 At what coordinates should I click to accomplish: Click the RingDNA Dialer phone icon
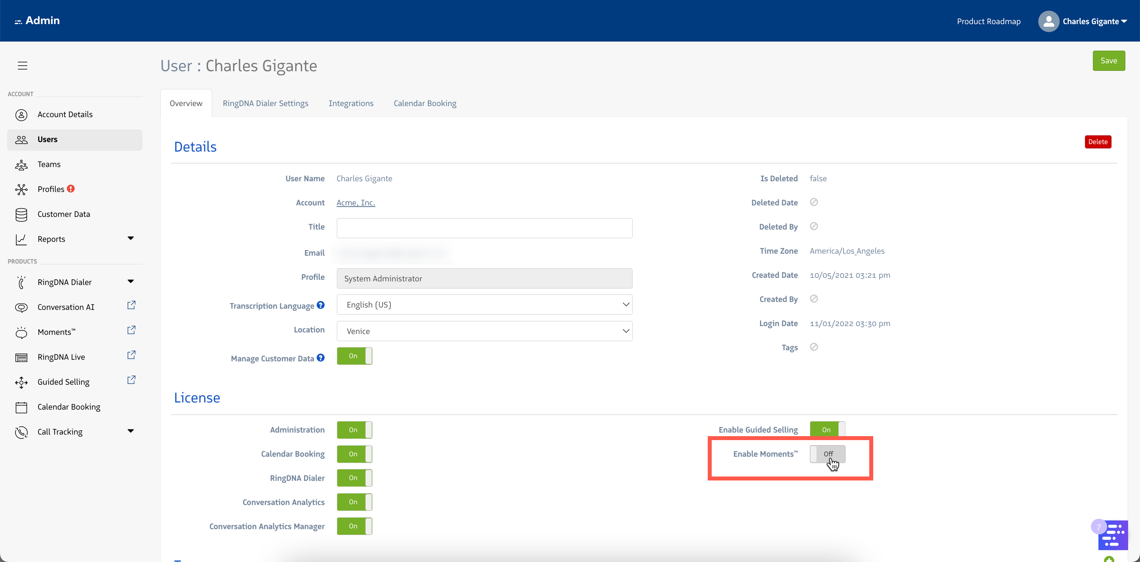pyautogui.click(x=21, y=282)
